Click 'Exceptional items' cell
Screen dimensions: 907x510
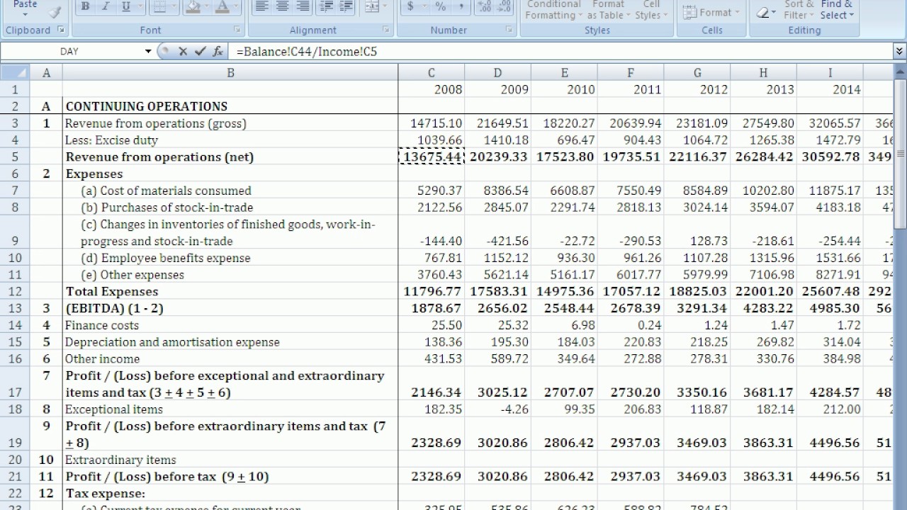230,409
